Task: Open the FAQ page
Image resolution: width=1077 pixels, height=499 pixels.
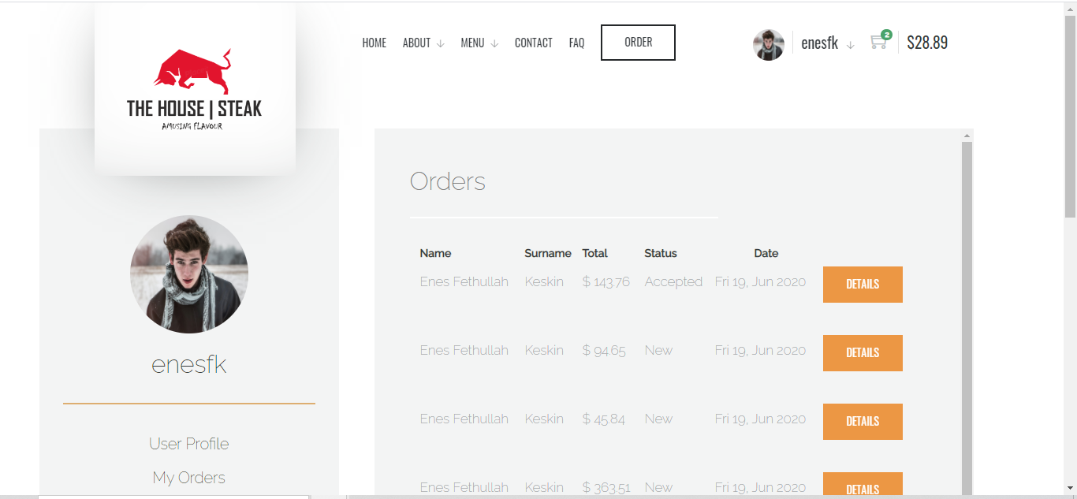Action: pyautogui.click(x=577, y=43)
